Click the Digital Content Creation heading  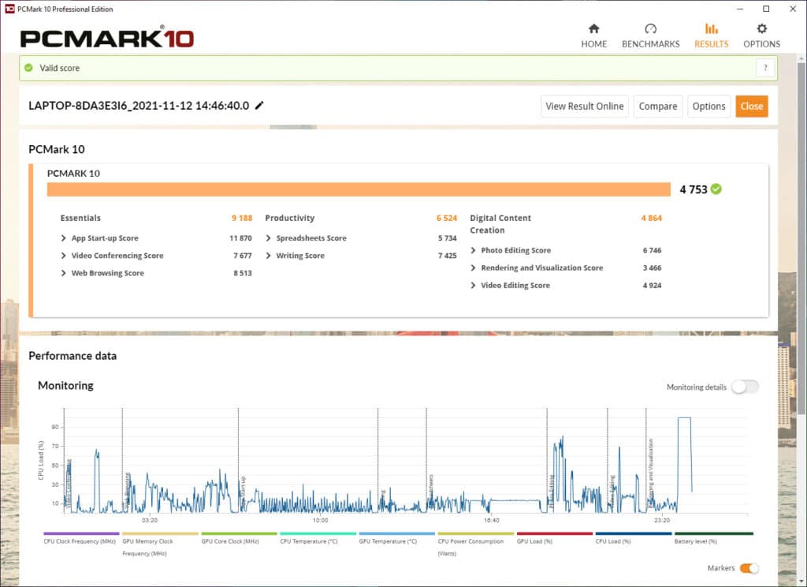[x=500, y=224]
